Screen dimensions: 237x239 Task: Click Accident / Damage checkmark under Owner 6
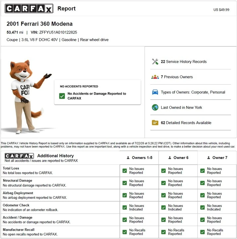[x=163, y=220]
